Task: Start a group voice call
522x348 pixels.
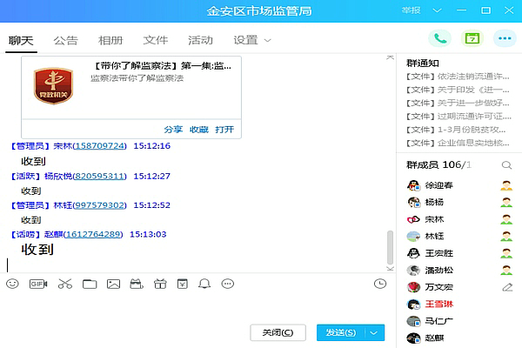Action: tap(440, 38)
